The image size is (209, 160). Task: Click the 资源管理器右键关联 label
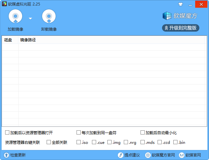[x=23, y=142]
